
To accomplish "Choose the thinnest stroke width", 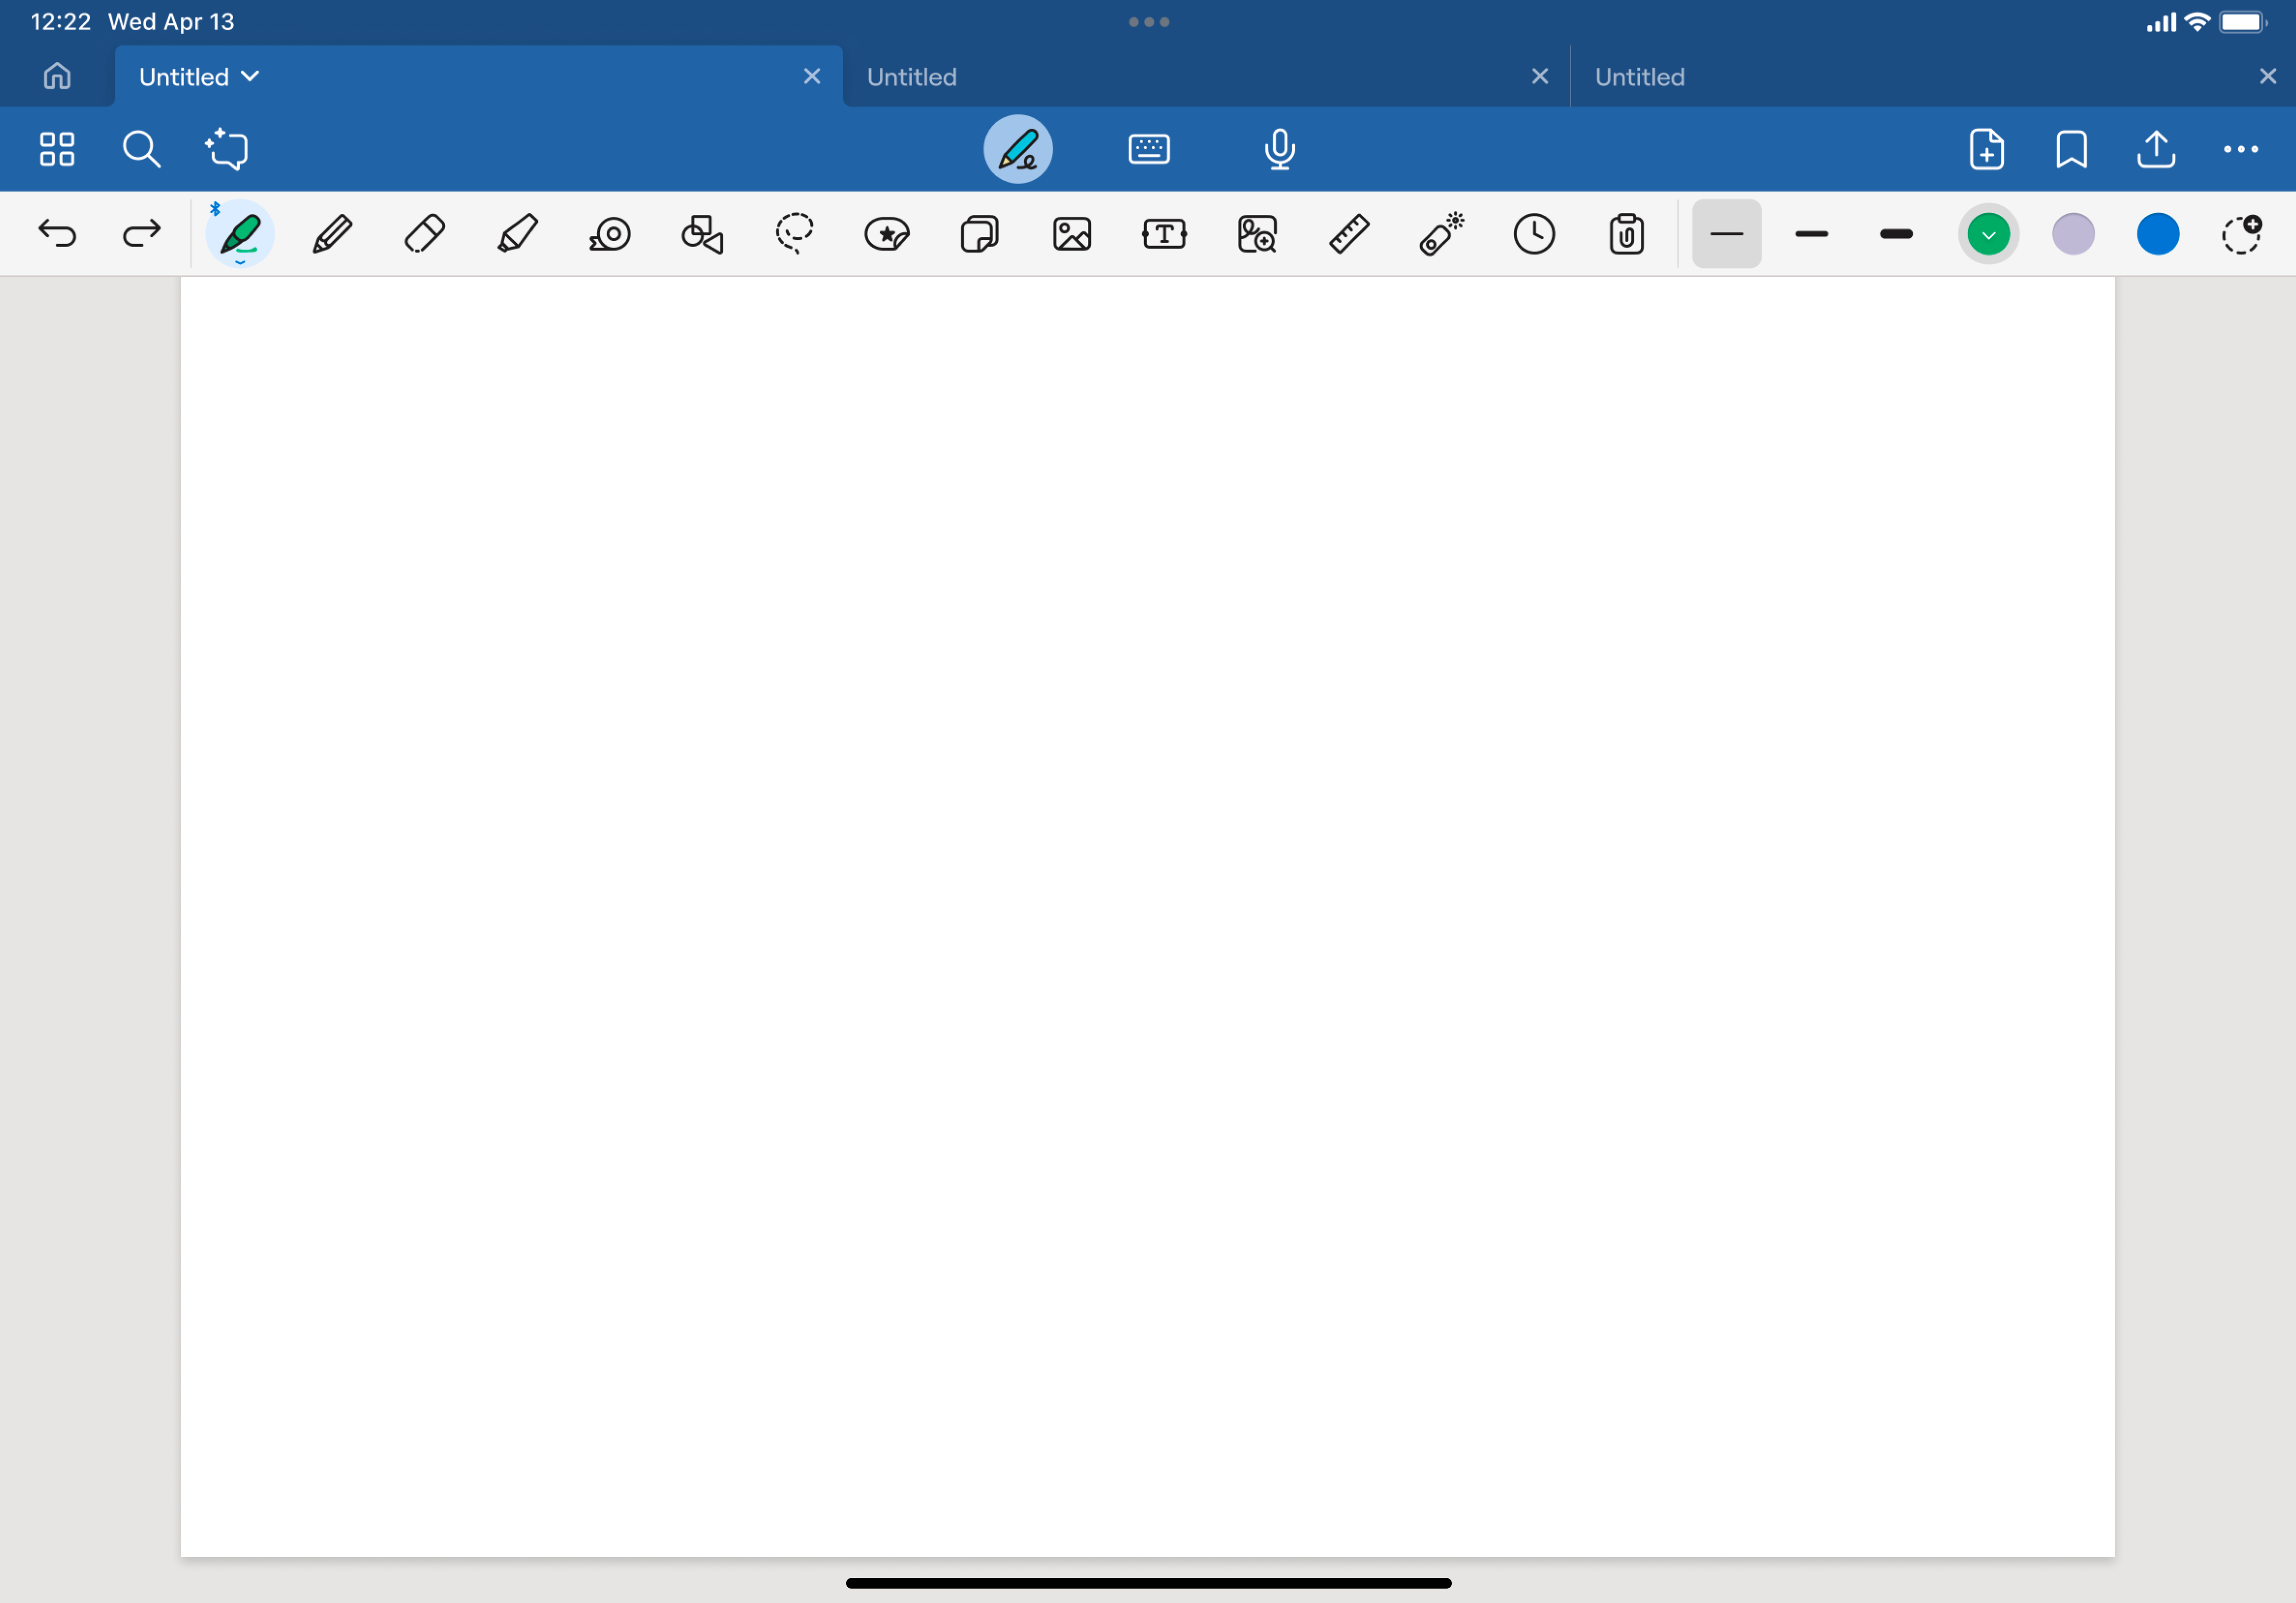I will (1727, 234).
